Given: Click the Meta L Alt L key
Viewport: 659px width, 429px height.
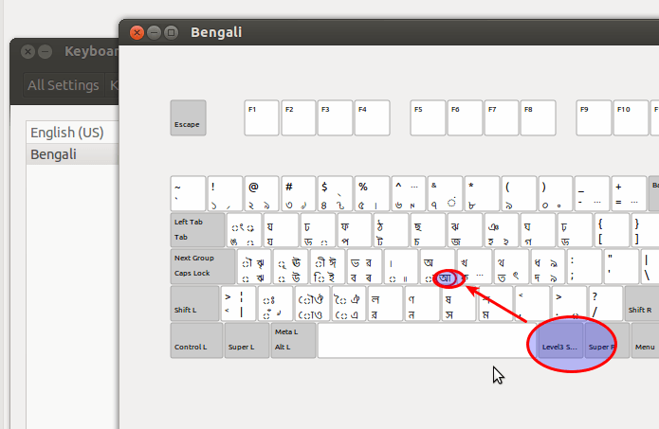Looking at the screenshot, I should [293, 340].
